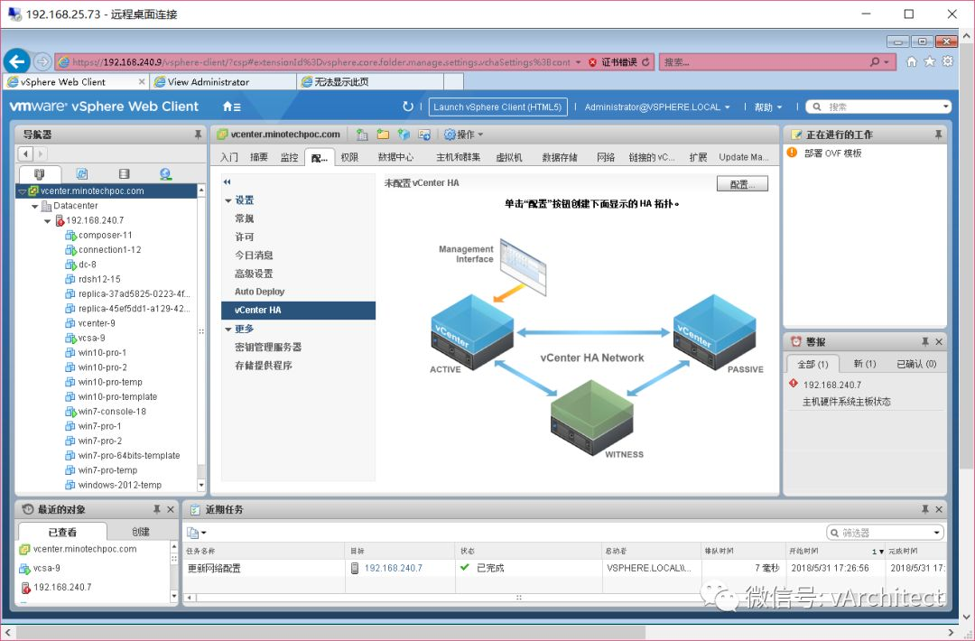Switch alarms to the 已确认 (0) tab

coord(916,364)
